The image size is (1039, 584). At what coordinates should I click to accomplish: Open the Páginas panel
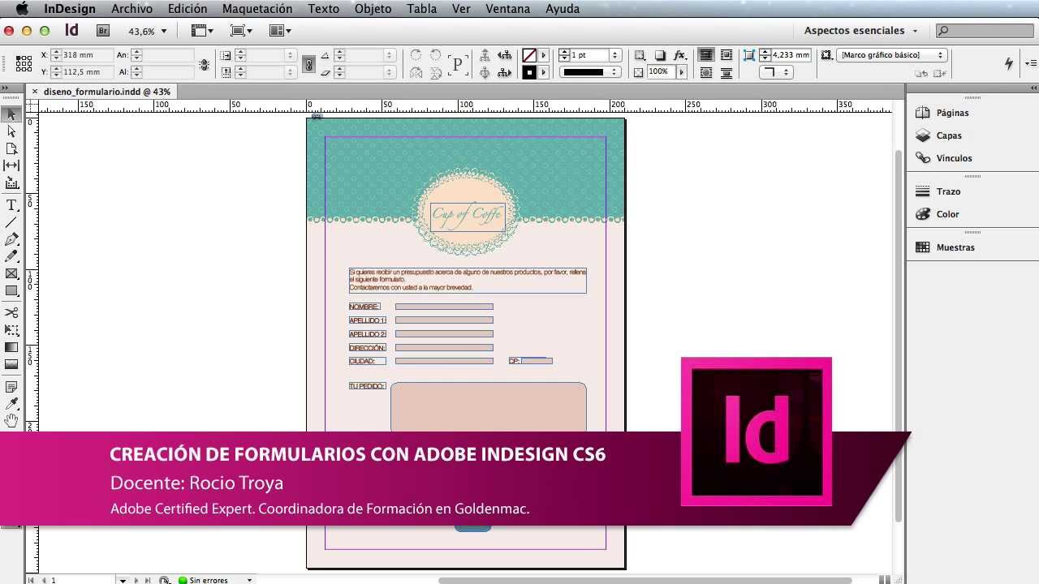[x=942, y=113]
